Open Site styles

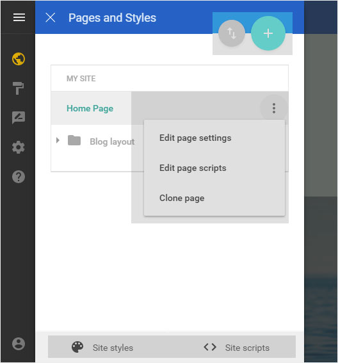(102, 348)
